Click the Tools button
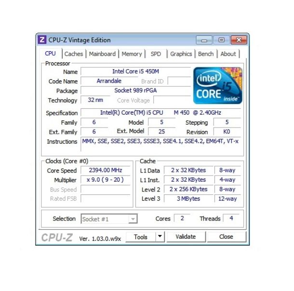The width and height of the screenshot is (294, 291). (141, 237)
